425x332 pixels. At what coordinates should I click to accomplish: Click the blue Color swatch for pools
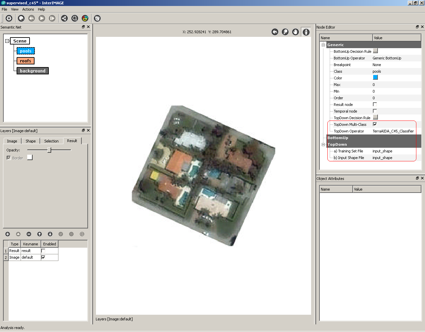(x=375, y=78)
